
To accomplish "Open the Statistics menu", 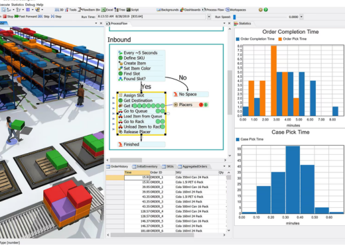I will [17, 5].
